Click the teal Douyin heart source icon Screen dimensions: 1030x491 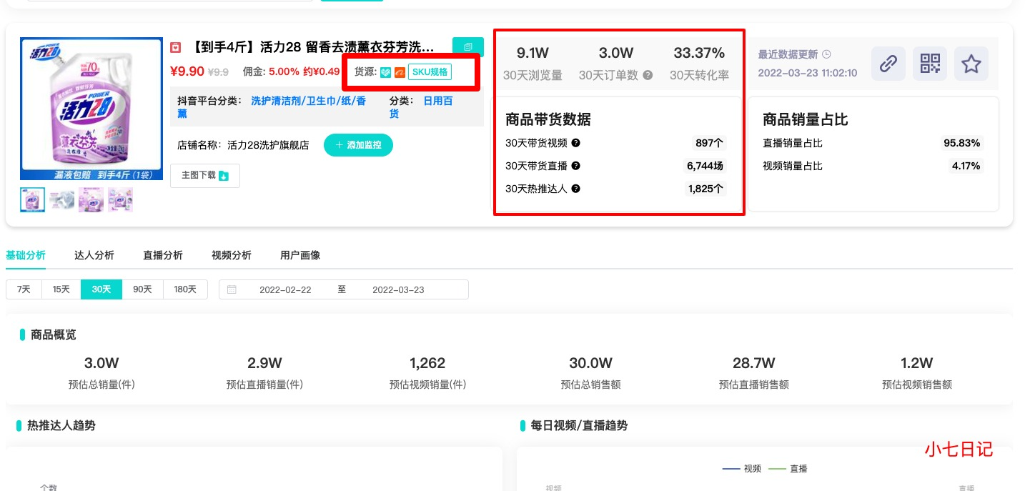click(x=385, y=72)
